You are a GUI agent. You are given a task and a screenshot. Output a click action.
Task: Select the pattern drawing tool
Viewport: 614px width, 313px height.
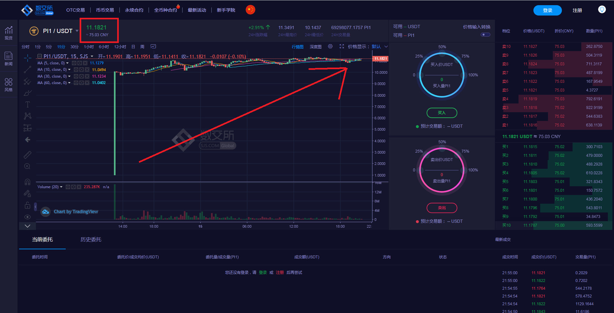coord(28,116)
